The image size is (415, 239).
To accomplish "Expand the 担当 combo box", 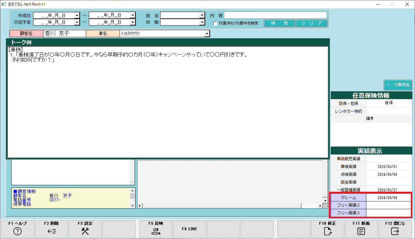I will (202, 15).
